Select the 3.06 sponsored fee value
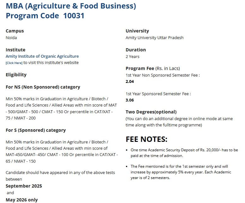This screenshot has width=245, height=203. tap(130, 100)
